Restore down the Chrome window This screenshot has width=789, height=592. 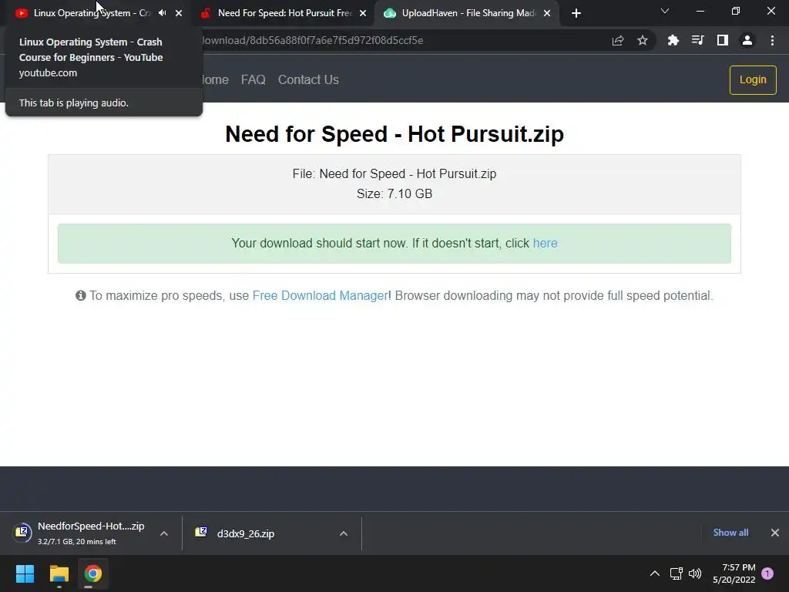[x=736, y=11]
